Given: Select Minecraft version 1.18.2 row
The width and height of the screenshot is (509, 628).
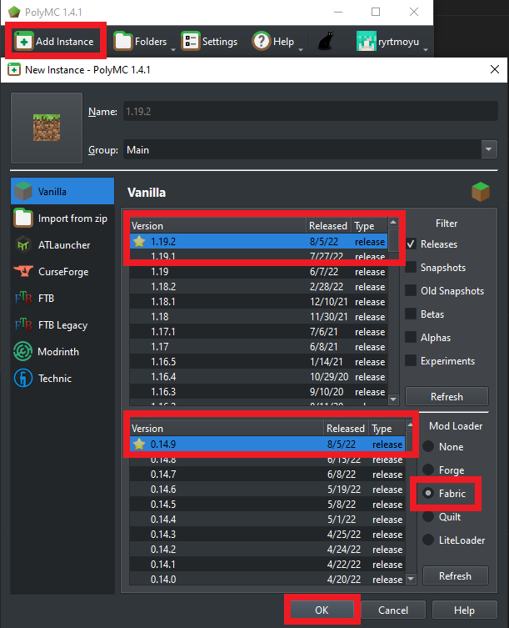Looking at the screenshot, I should 258,286.
